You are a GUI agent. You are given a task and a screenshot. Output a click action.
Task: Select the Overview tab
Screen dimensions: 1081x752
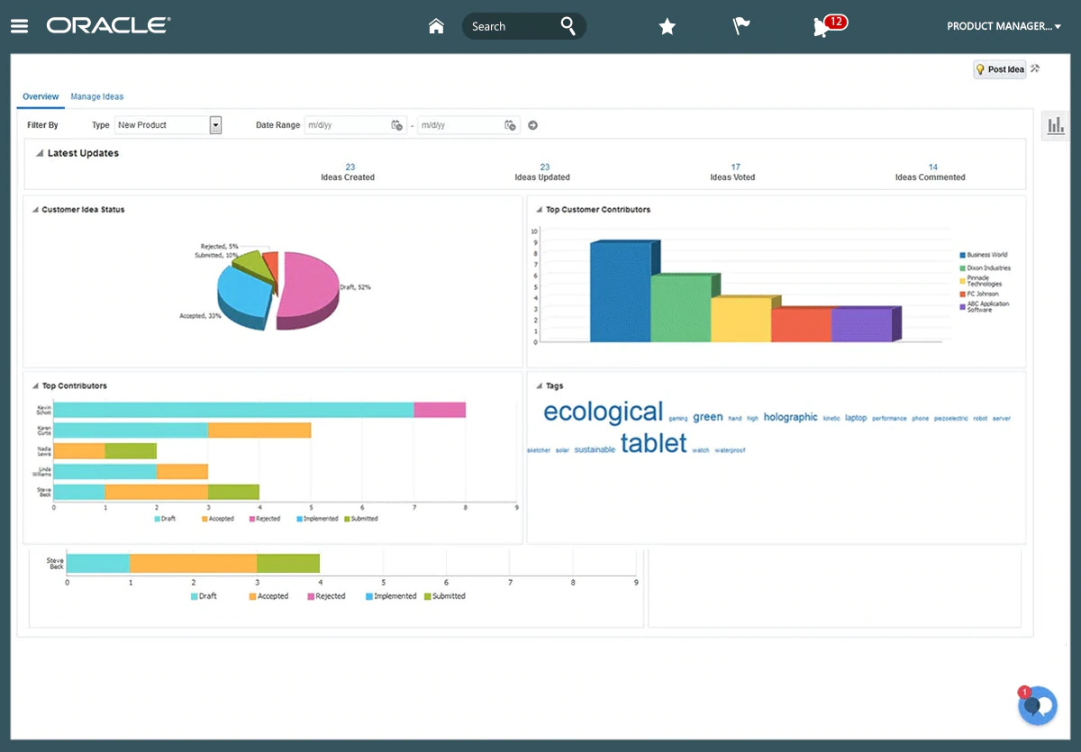41,96
